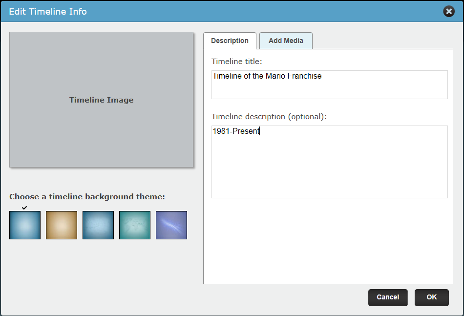464x316 pixels.
Task: Cancel editing timeline info
Action: [388, 297]
